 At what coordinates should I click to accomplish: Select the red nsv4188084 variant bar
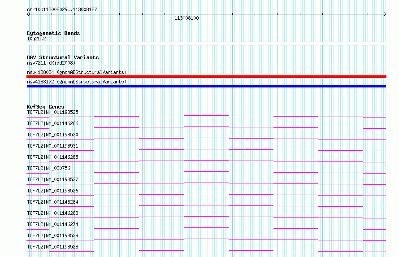pos(206,77)
